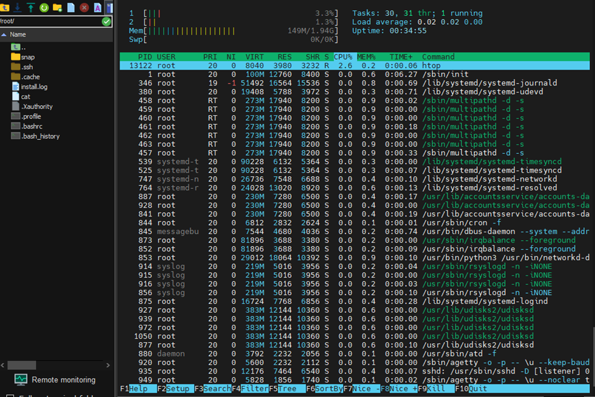The image size is (595, 397).
Task: Go to parent directory using the toolbar folder icon
Action: click(x=4, y=7)
